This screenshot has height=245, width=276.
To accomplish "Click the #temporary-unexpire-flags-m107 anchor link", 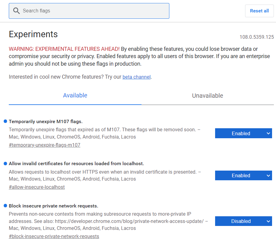I will [x=45, y=145].
